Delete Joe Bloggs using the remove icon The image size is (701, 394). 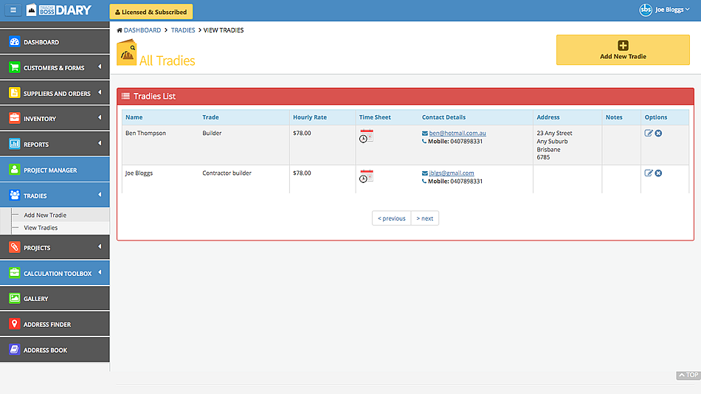click(x=658, y=173)
